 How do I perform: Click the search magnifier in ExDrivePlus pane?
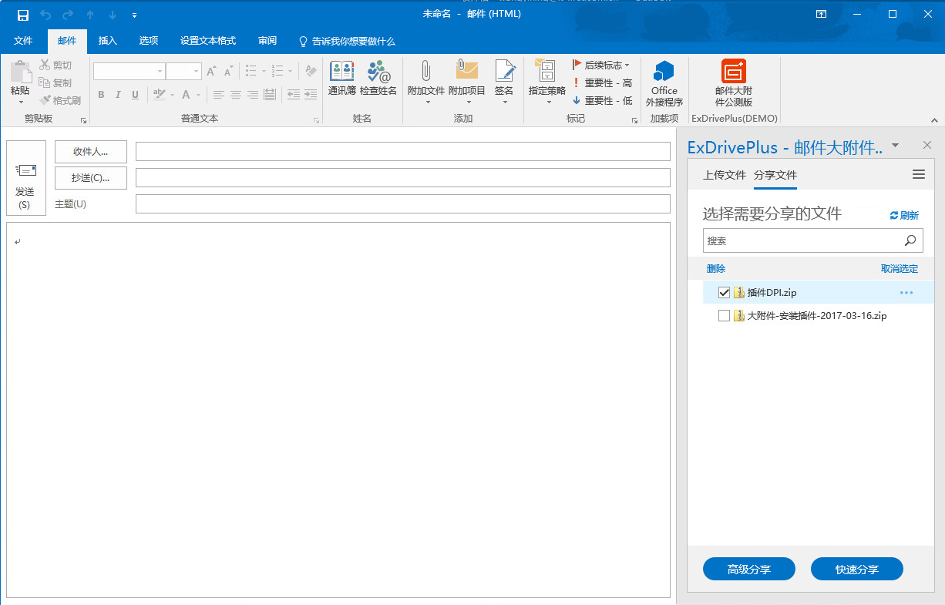tap(910, 240)
